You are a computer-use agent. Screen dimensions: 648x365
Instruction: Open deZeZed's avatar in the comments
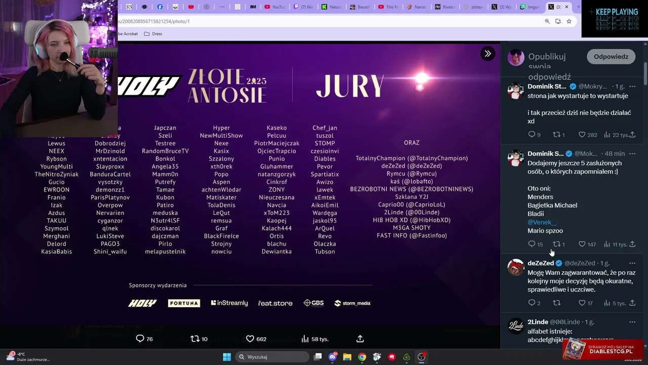coord(516,267)
